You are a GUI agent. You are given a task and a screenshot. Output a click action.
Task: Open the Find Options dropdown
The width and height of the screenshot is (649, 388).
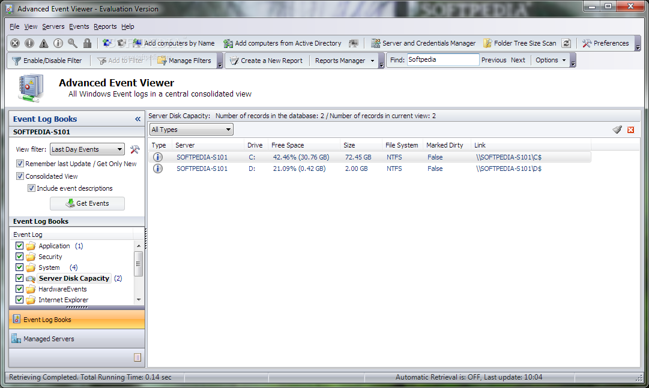(551, 60)
